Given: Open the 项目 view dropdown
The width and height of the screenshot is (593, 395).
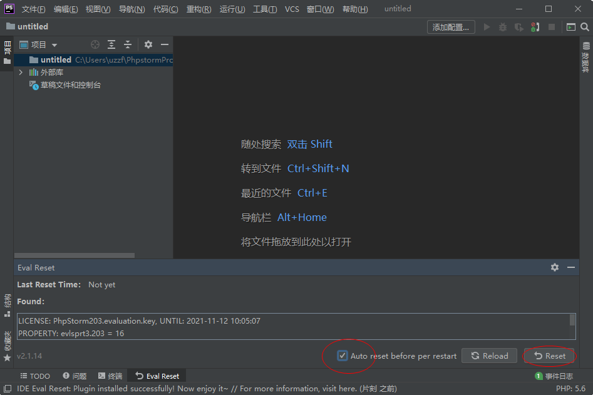Looking at the screenshot, I should (39, 45).
